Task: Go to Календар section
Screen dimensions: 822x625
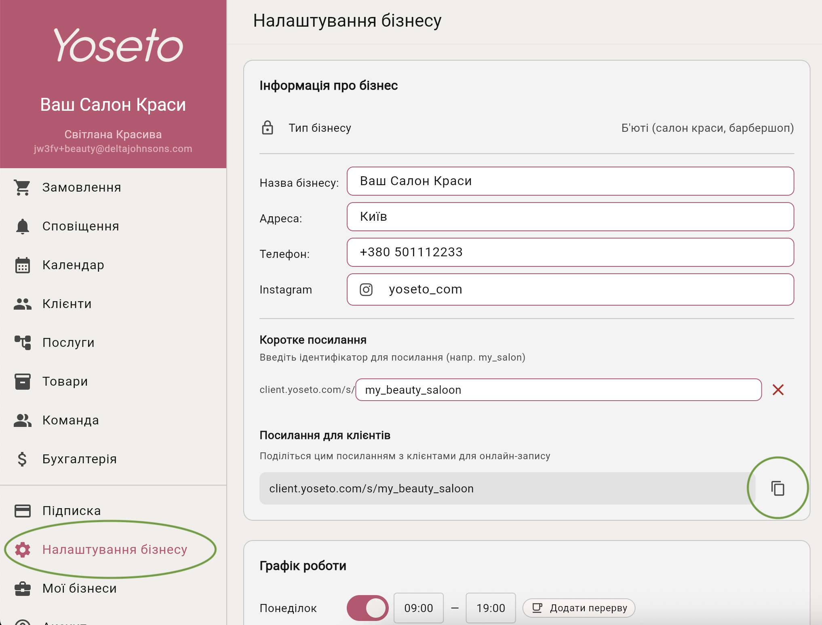Action: point(113,265)
